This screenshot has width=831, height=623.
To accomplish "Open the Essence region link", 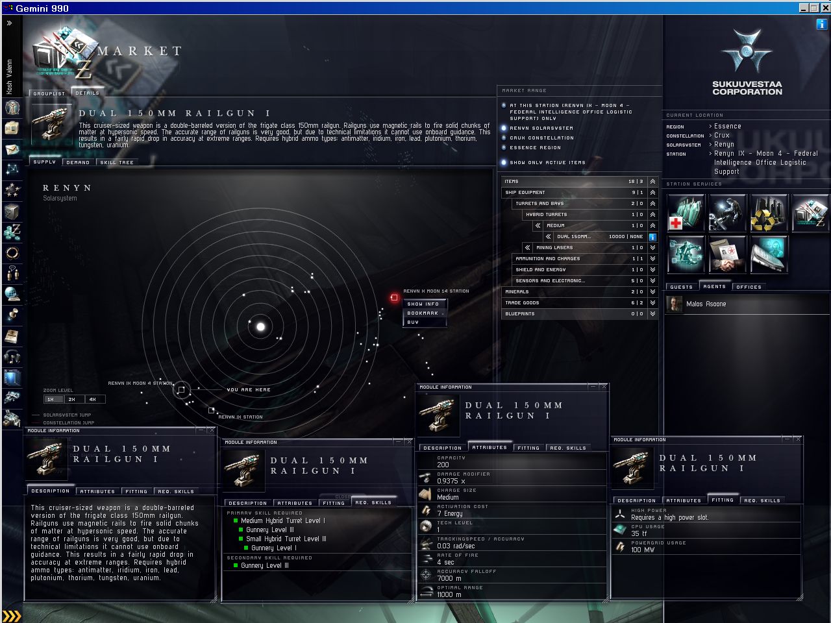I will tap(727, 127).
